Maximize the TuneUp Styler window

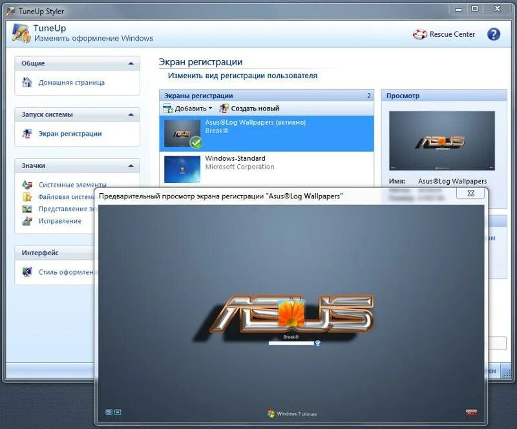(x=474, y=9)
